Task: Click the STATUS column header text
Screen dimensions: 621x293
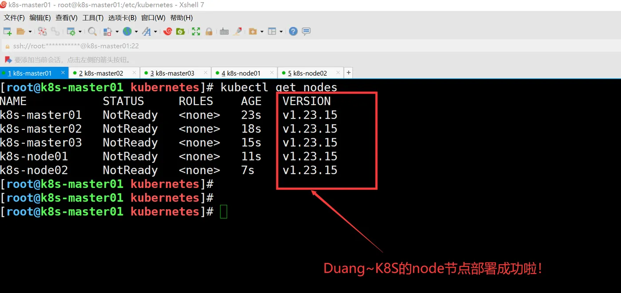Action: pyautogui.click(x=123, y=101)
